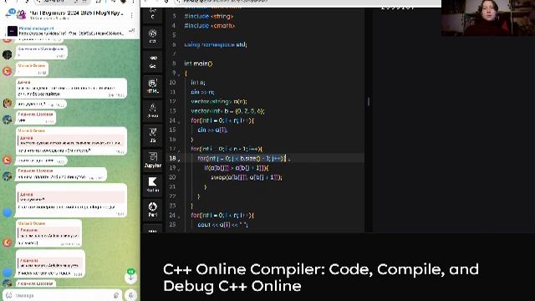The image size is (535, 301).
Task: Open the Telegram chat three-dot menu
Action: click(132, 15)
